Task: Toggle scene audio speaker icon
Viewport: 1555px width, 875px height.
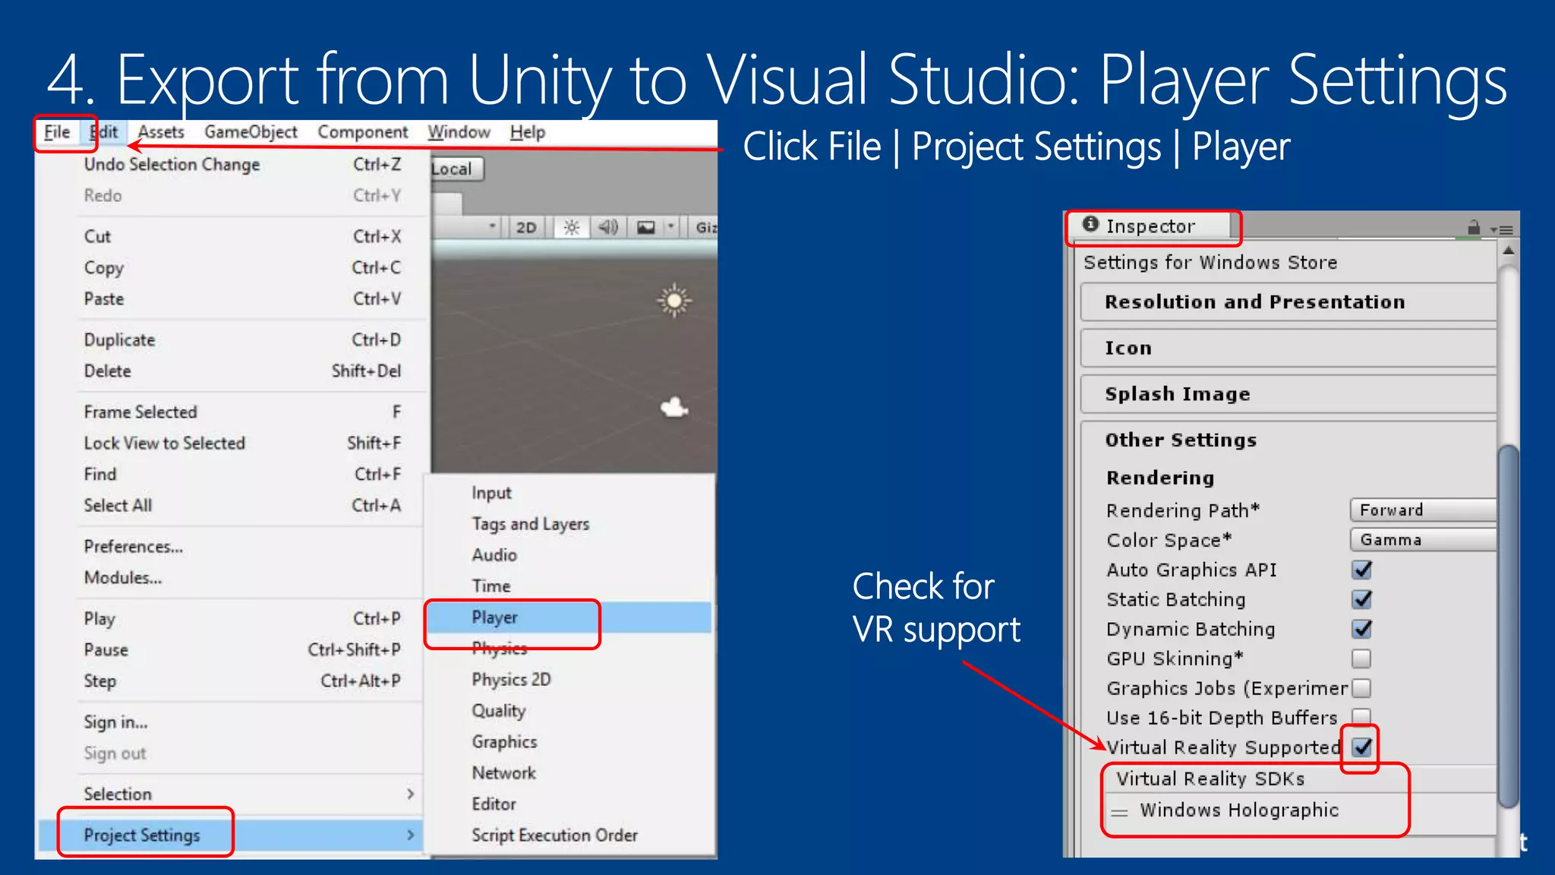Action: click(608, 227)
